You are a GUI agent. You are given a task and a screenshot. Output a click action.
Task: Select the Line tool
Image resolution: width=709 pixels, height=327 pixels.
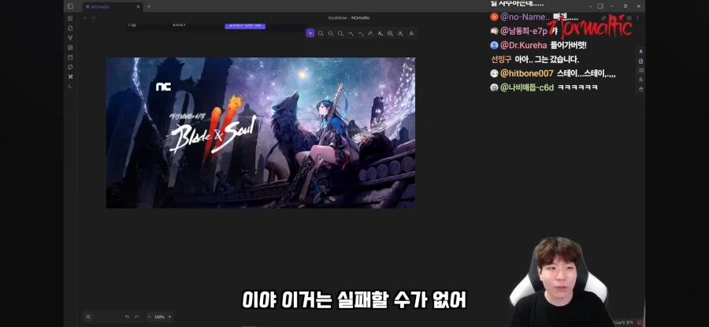click(x=360, y=33)
